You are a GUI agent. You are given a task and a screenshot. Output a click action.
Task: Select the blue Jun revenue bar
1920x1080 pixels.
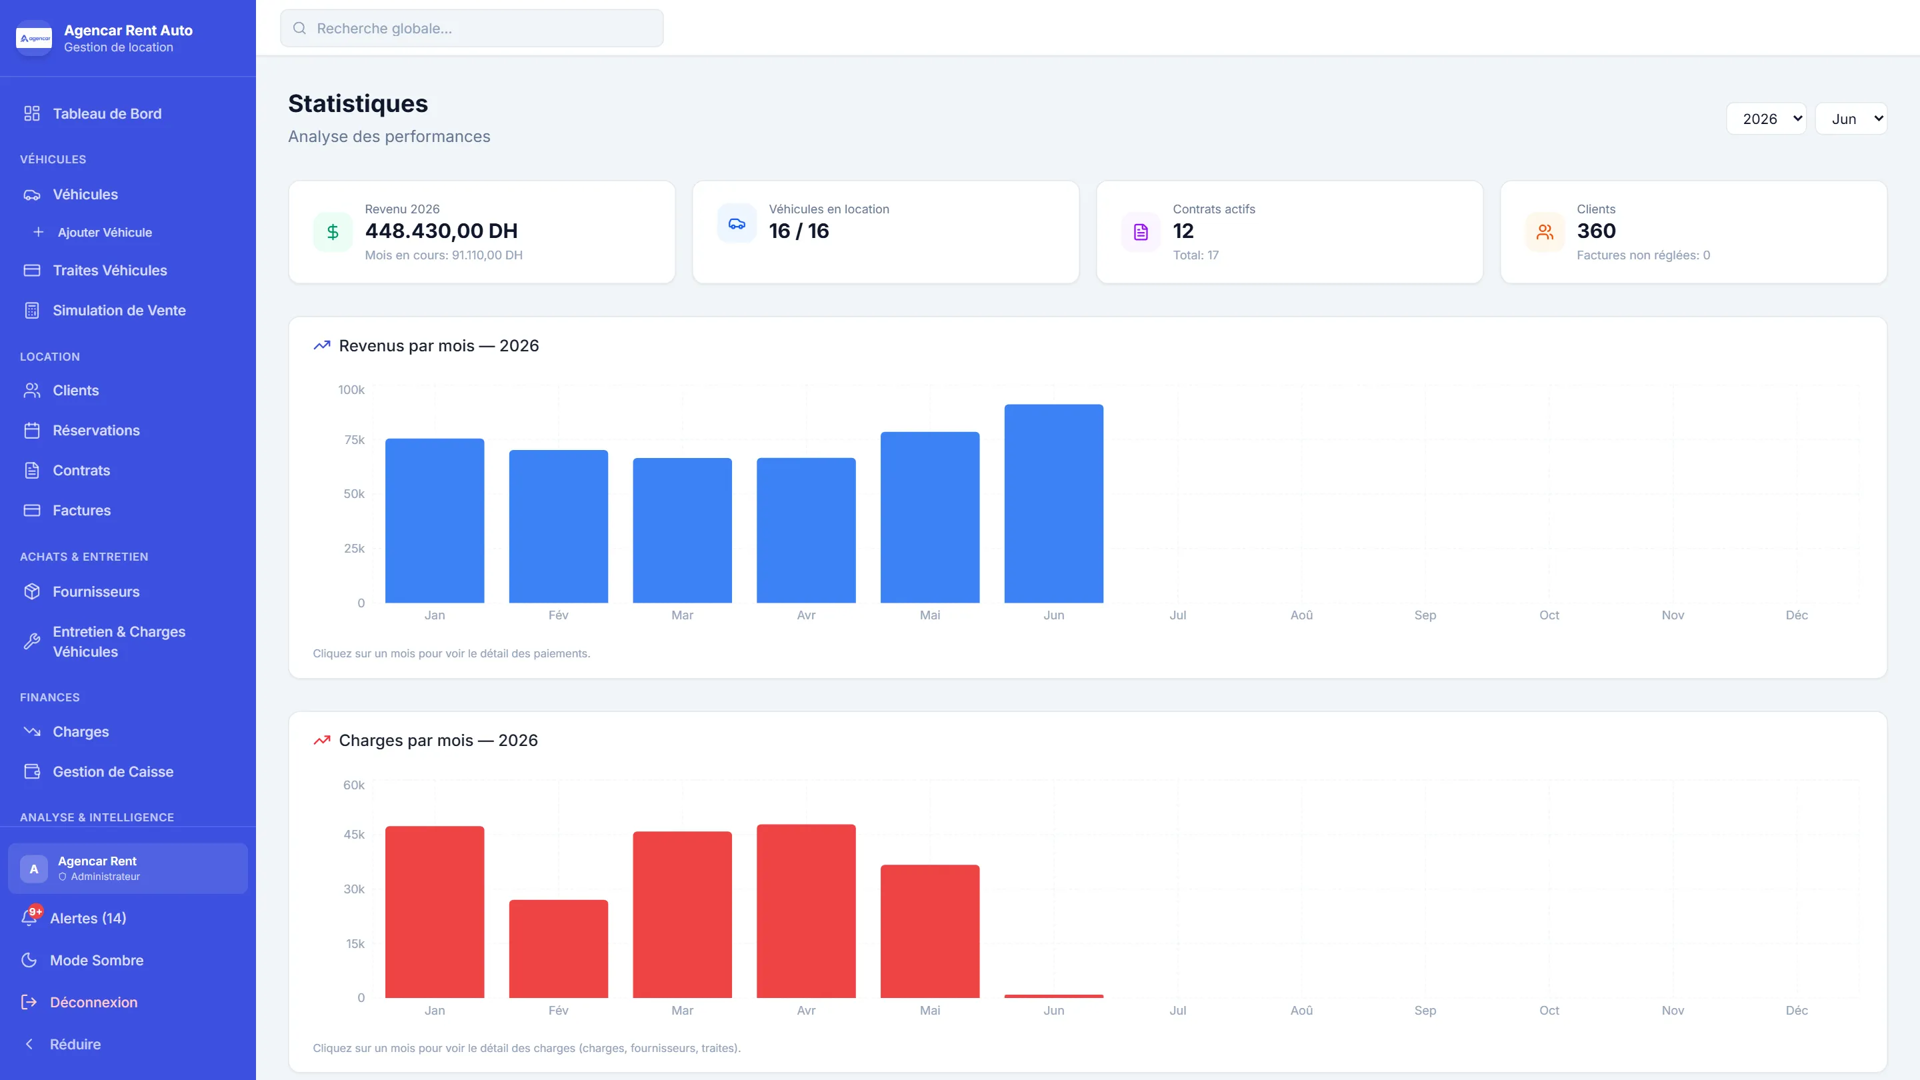point(1054,504)
